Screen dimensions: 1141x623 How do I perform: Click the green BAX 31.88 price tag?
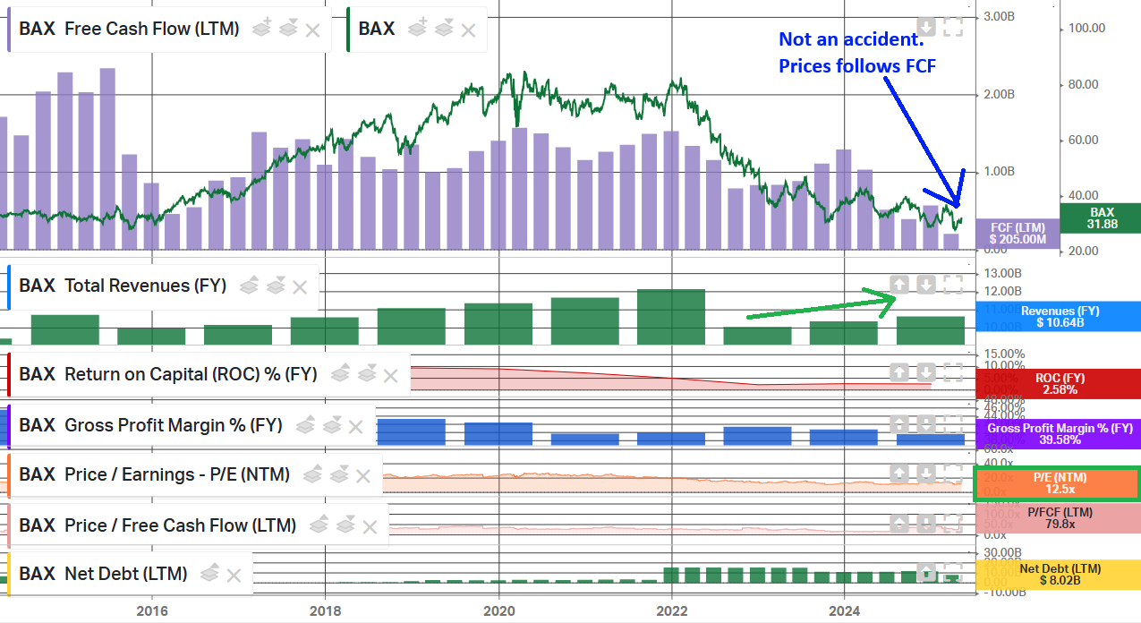click(1101, 218)
